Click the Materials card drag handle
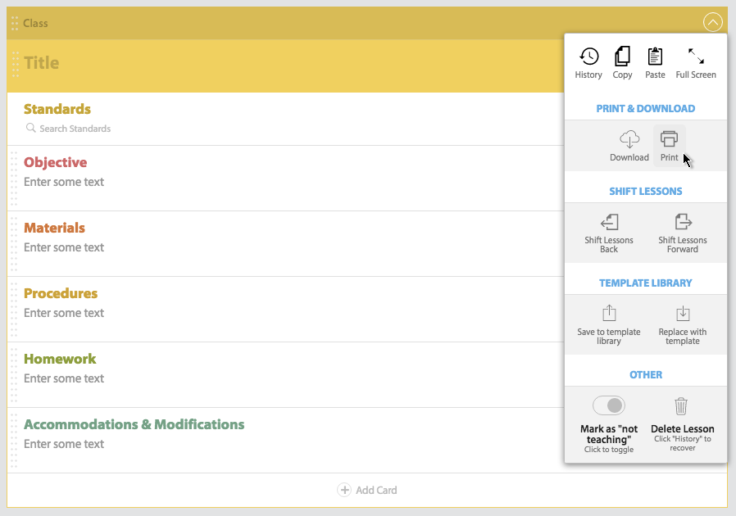736x516 pixels. point(14,244)
